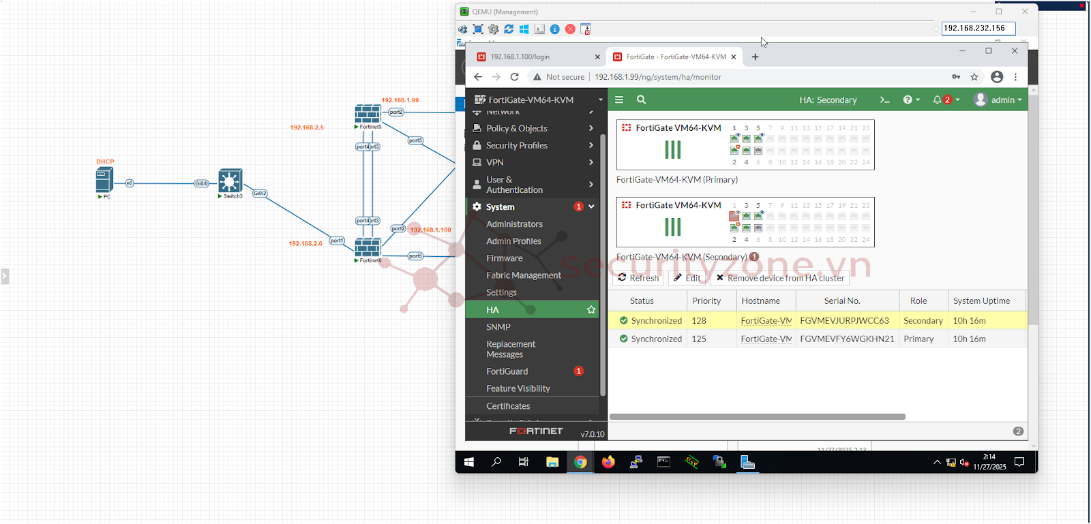Click the QEMU fullscreen icon
The image size is (1091, 524).
click(478, 29)
